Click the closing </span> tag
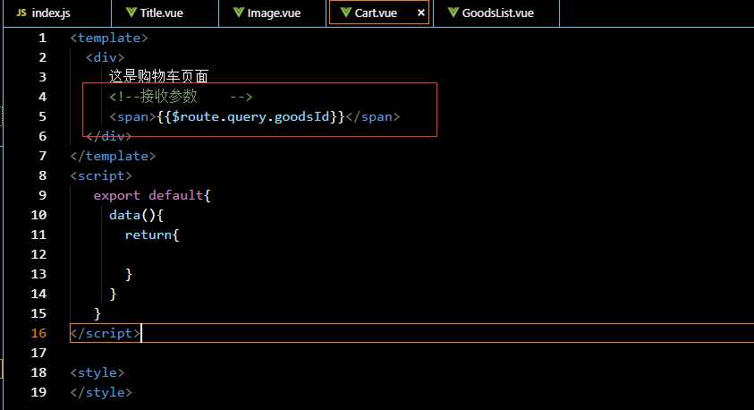The width and height of the screenshot is (754, 410). (373, 117)
